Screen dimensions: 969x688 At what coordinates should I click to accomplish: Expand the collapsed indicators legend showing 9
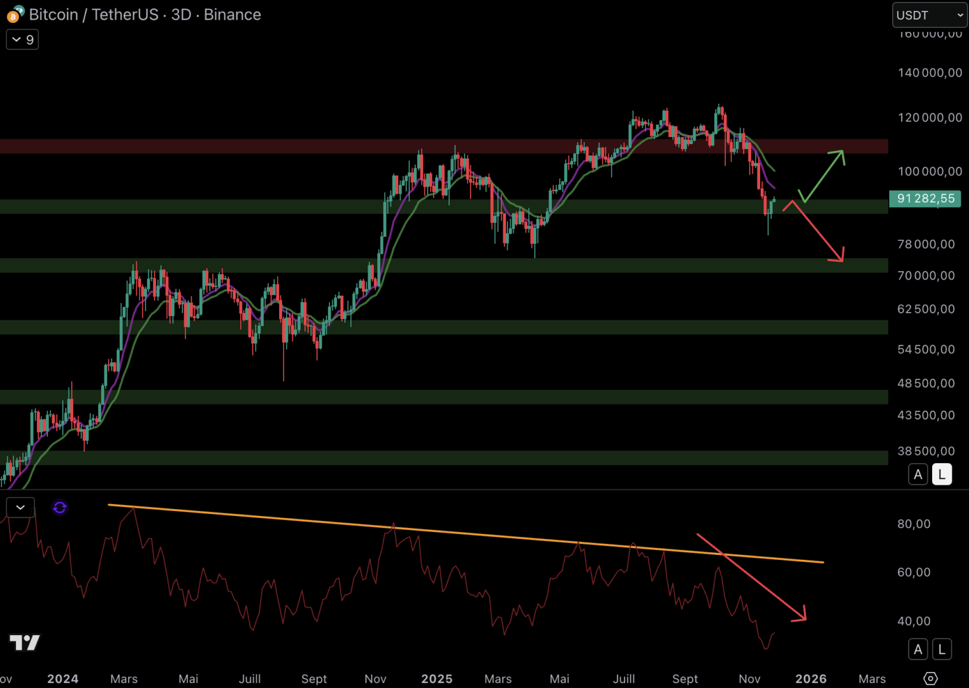tap(22, 39)
